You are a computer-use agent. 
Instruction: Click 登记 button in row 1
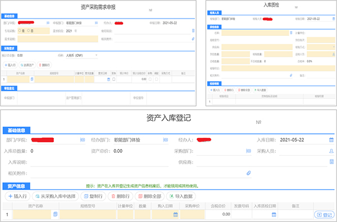click(324, 215)
